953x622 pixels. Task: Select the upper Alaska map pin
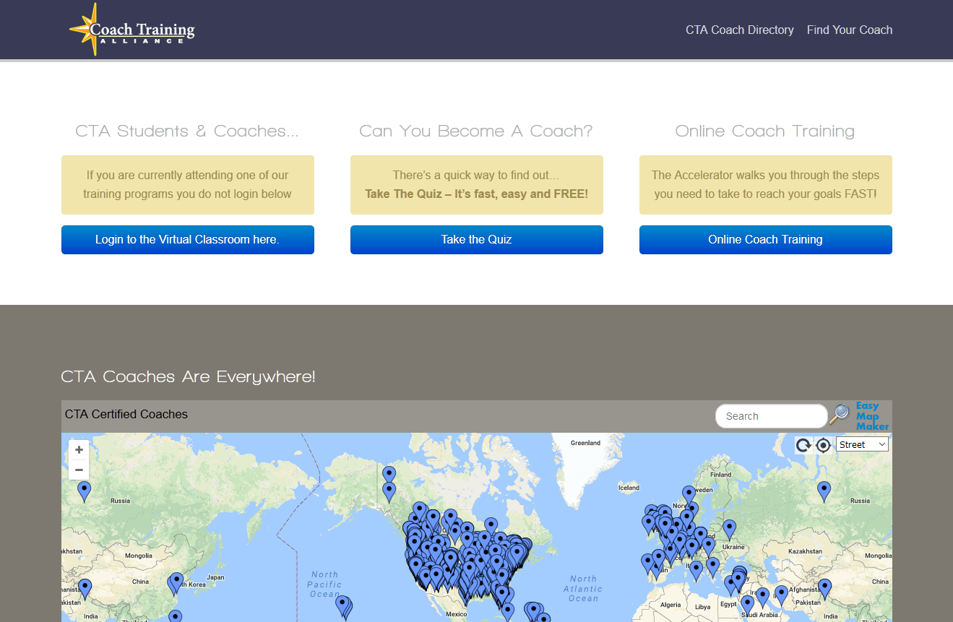[x=389, y=475]
